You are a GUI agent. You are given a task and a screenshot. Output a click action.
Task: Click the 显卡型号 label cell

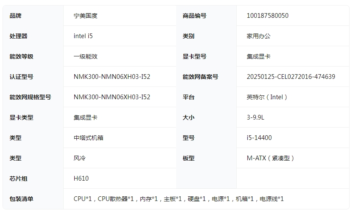click(x=194, y=56)
